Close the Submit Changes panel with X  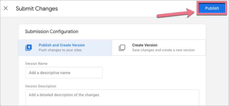tap(6, 8)
